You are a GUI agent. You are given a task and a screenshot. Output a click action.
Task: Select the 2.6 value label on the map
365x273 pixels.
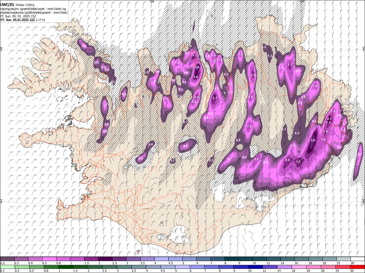pyautogui.click(x=196, y=77)
